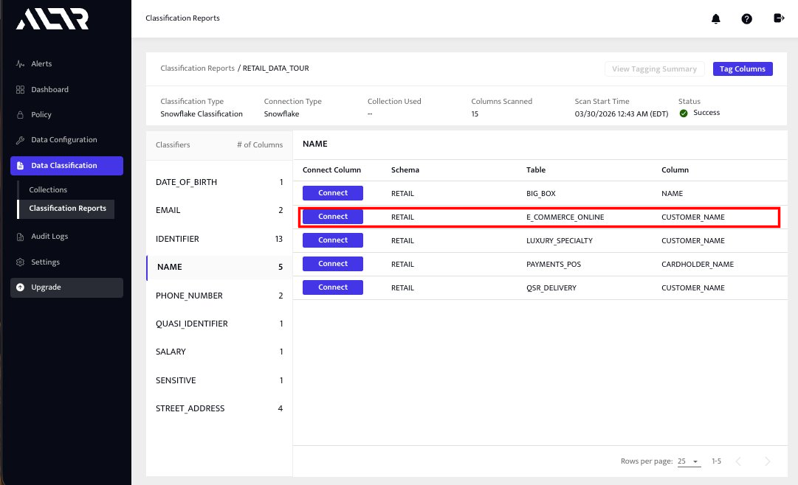Open the Rows per page dropdown
This screenshot has height=485, width=798.
689,461
